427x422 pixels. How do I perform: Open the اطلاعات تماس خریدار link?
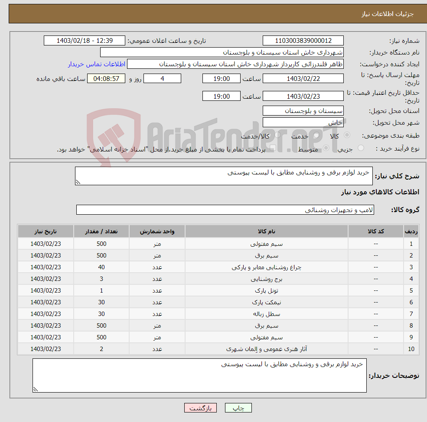click(97, 64)
